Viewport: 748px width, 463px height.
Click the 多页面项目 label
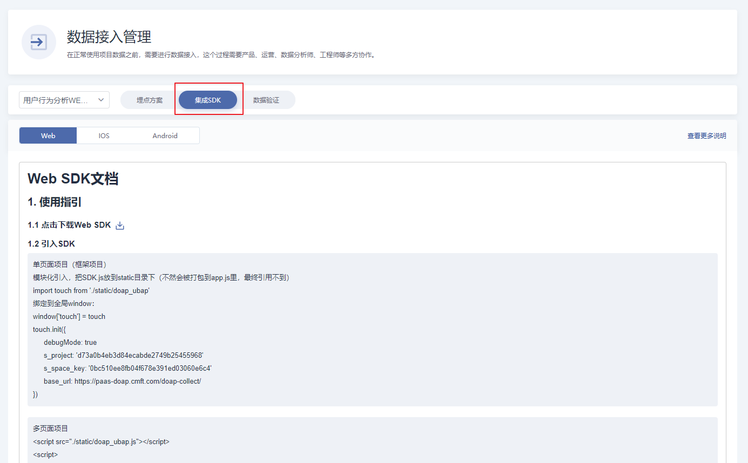pos(51,428)
